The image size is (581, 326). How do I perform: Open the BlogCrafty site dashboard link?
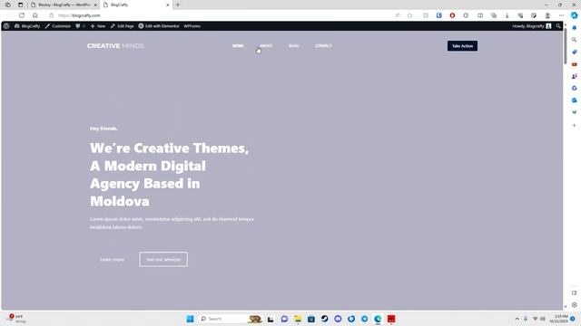pos(27,26)
